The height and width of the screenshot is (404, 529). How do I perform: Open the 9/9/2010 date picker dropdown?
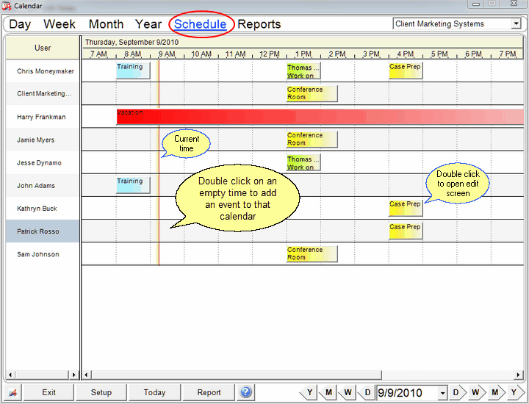442,393
